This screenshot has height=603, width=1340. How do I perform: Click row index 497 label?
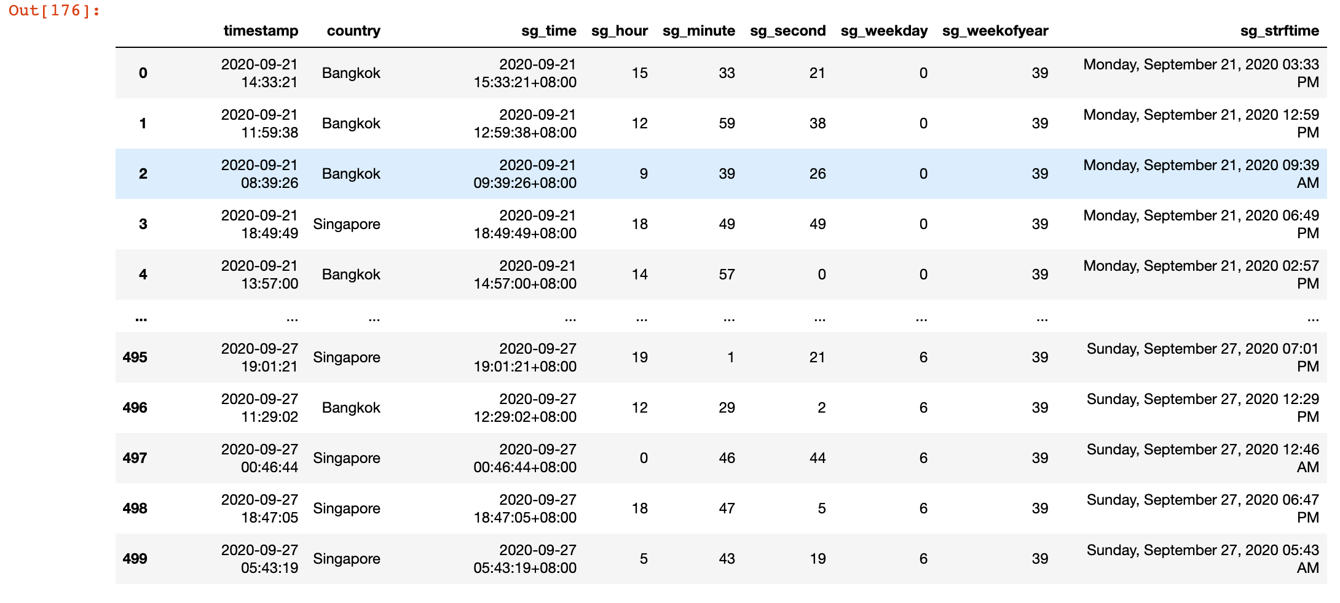point(135,458)
